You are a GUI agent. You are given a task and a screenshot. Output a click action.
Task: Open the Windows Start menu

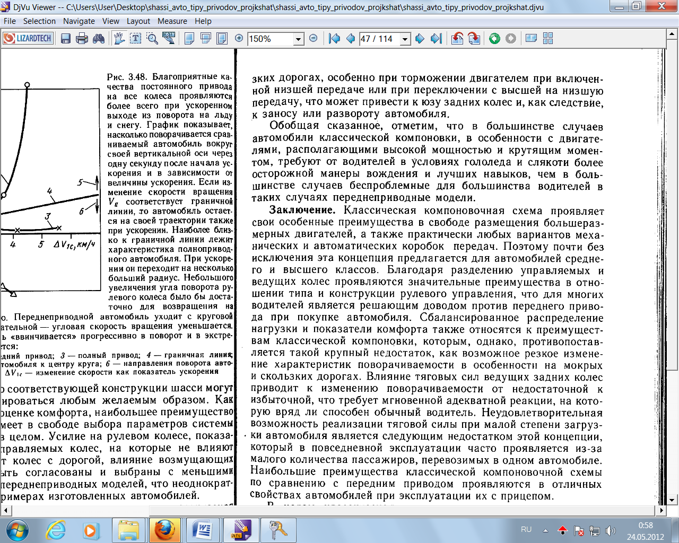(x=16, y=530)
